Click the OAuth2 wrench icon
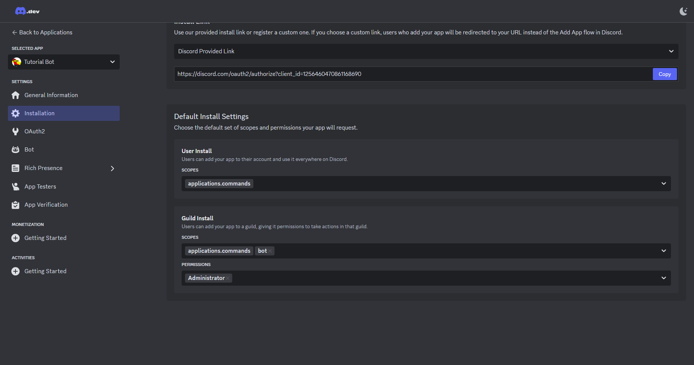 click(15, 131)
